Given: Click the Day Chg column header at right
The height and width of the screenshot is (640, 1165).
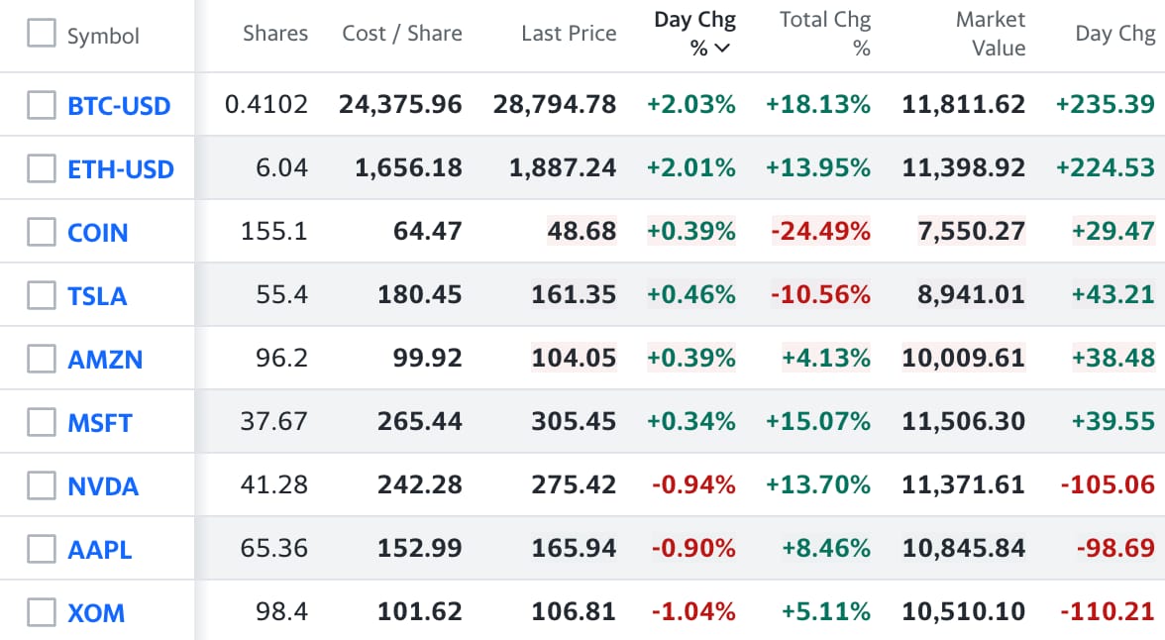Looking at the screenshot, I should click(1114, 34).
